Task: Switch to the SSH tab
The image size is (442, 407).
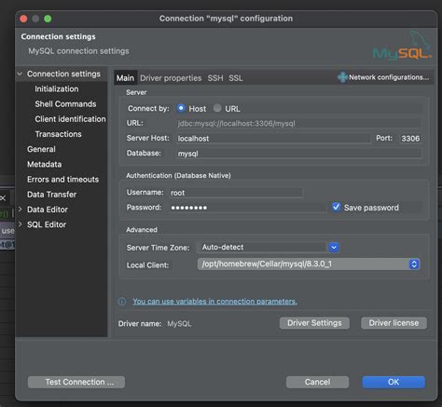Action: pyautogui.click(x=215, y=78)
